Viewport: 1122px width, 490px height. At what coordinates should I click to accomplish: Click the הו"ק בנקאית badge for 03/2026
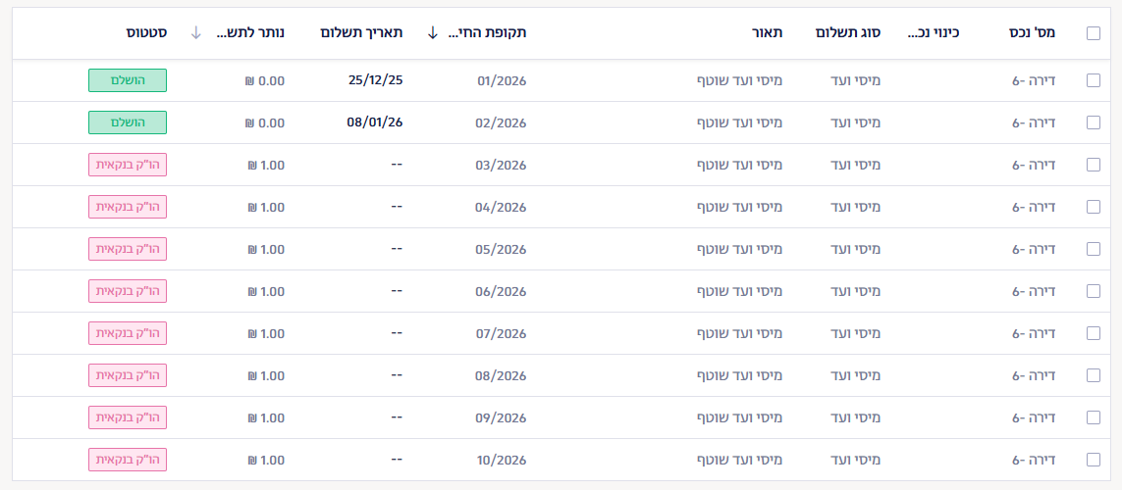(128, 165)
